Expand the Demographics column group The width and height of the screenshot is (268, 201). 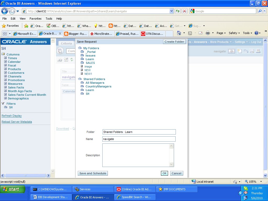coord(5,98)
